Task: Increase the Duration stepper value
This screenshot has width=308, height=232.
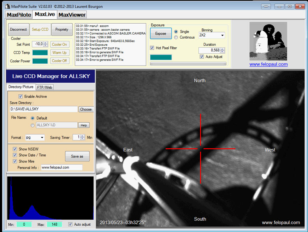Action: coord(222,49)
